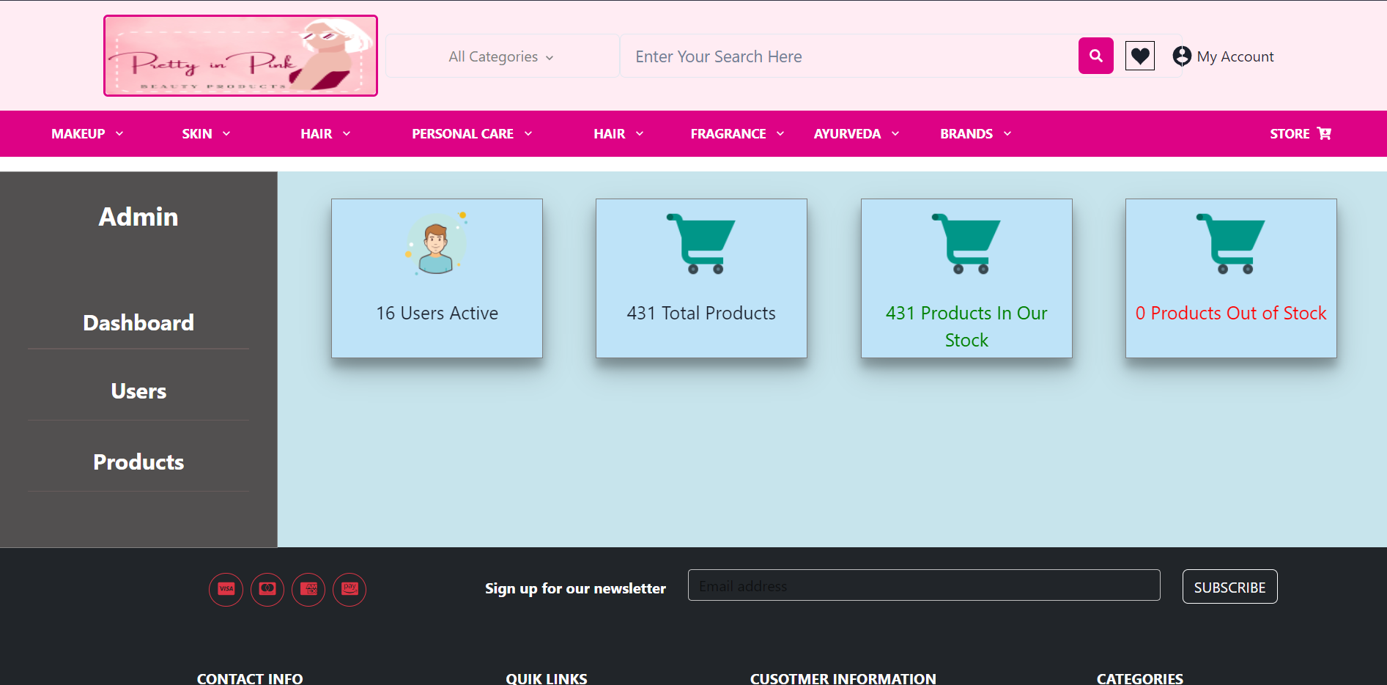Click the 0 Products Out of Stock card
This screenshot has height=685, width=1387.
[1230, 278]
